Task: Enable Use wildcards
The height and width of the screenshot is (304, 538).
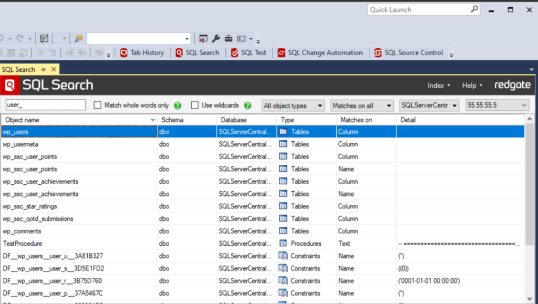Action: click(x=194, y=105)
